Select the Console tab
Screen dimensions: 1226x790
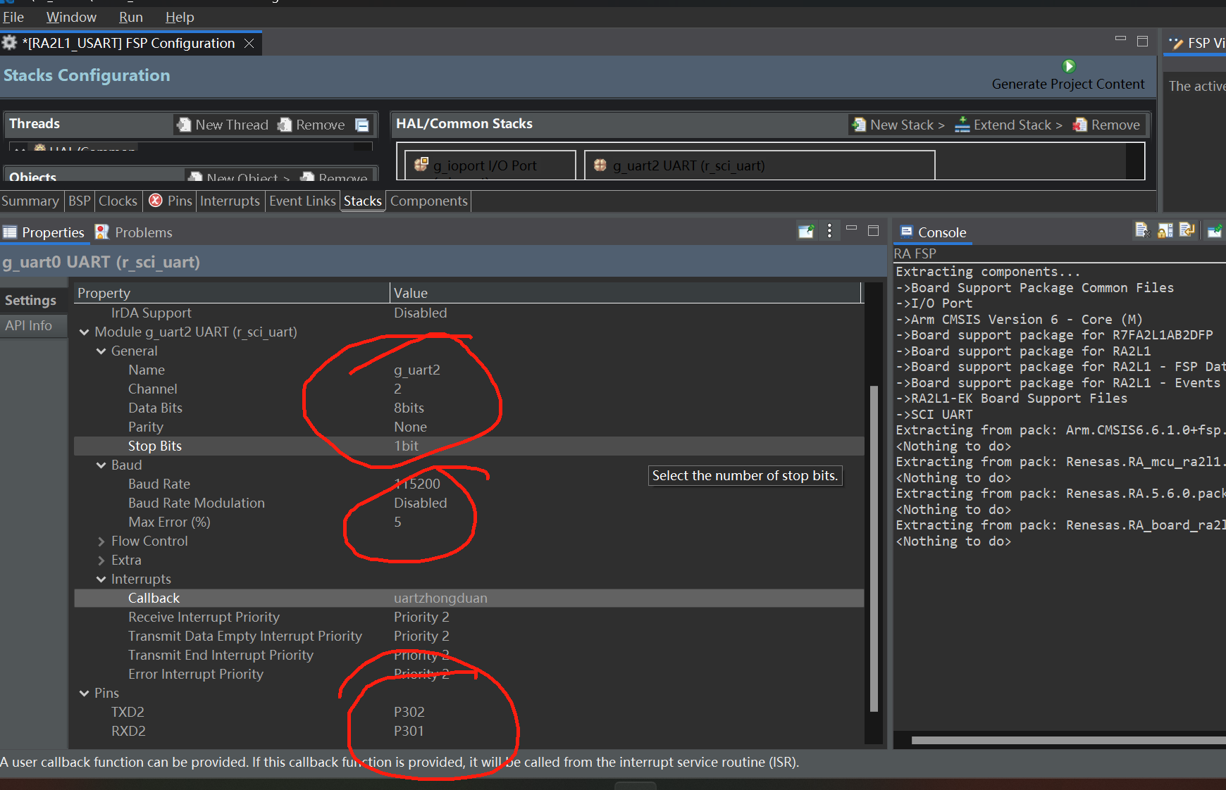pyautogui.click(x=934, y=232)
